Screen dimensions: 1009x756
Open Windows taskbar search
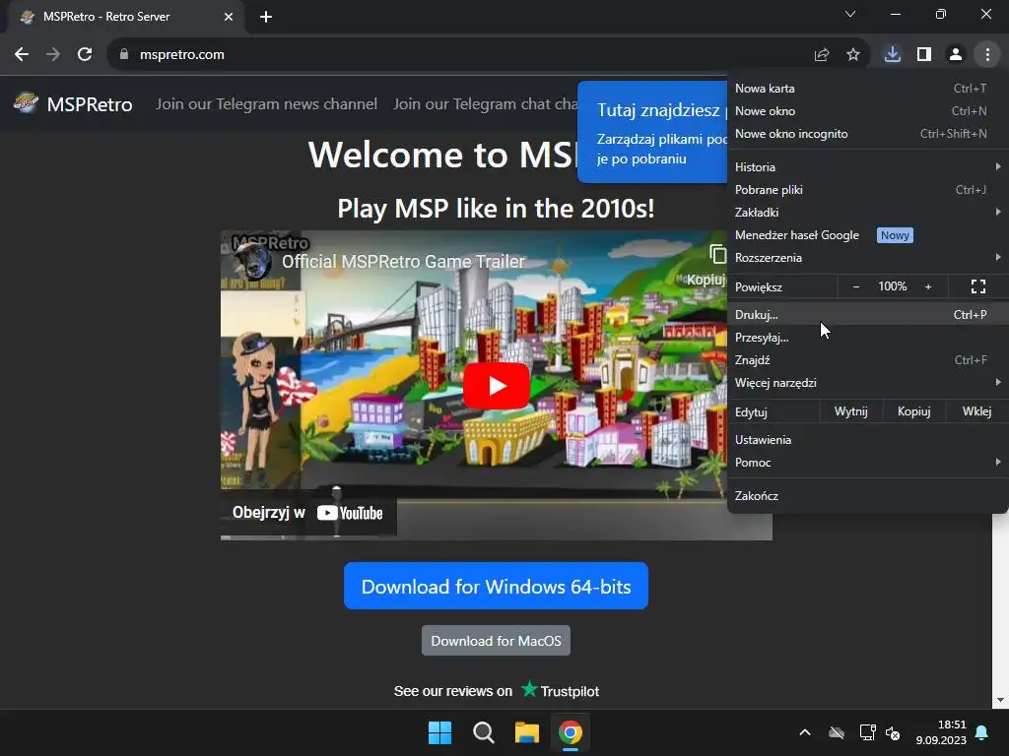tap(483, 732)
